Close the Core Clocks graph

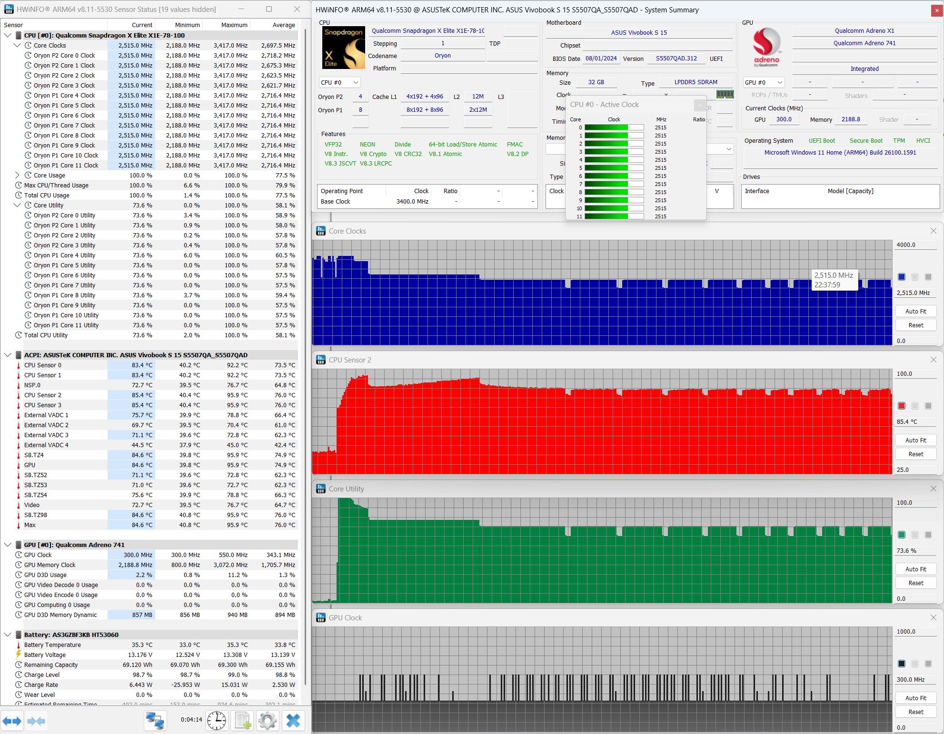click(x=934, y=231)
